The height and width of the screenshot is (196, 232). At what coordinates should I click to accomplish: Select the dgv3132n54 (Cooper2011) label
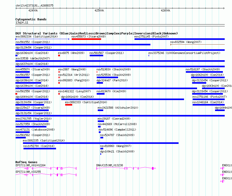tap(210, 80)
